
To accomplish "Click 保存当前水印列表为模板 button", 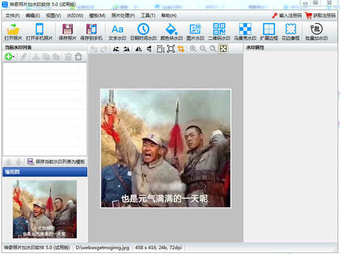I will point(56,162).
